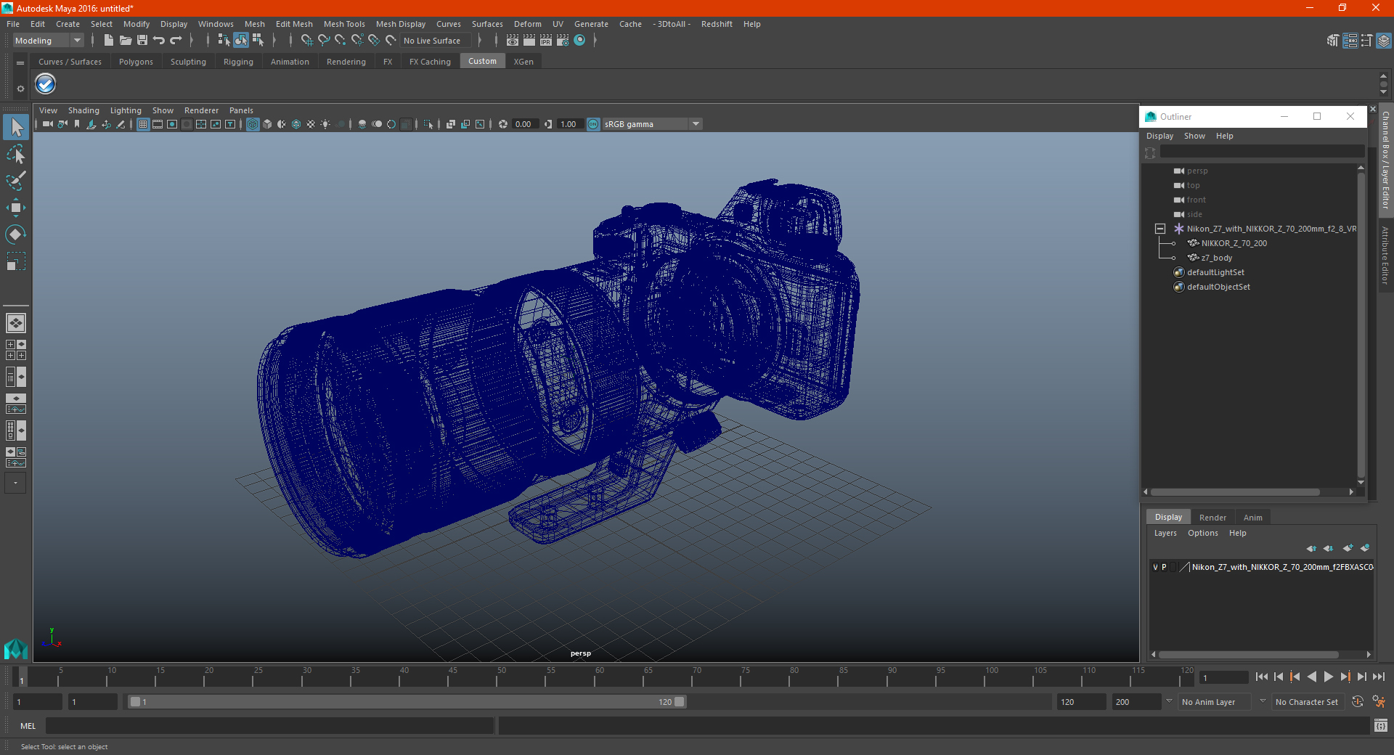The width and height of the screenshot is (1394, 755).
Task: Click the layer color swatch slash box
Action: (1185, 567)
